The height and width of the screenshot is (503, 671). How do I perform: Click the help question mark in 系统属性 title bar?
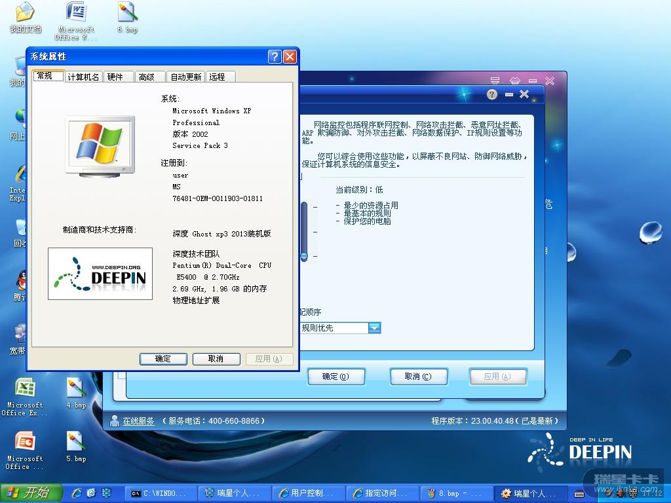coord(275,56)
